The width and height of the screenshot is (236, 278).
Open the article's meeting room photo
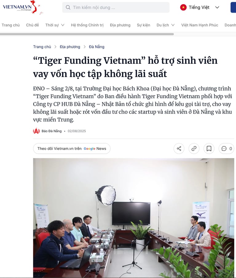pos(134,218)
